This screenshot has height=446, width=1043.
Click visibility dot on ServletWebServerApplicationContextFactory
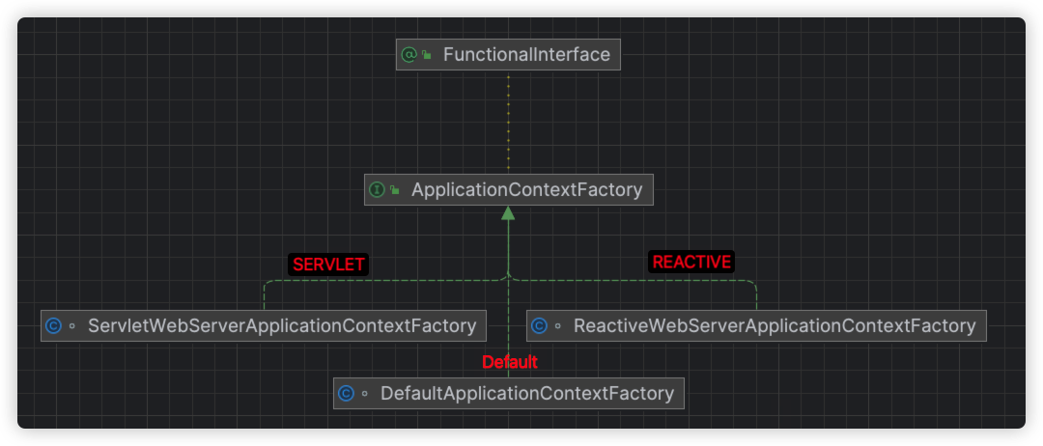(x=71, y=326)
